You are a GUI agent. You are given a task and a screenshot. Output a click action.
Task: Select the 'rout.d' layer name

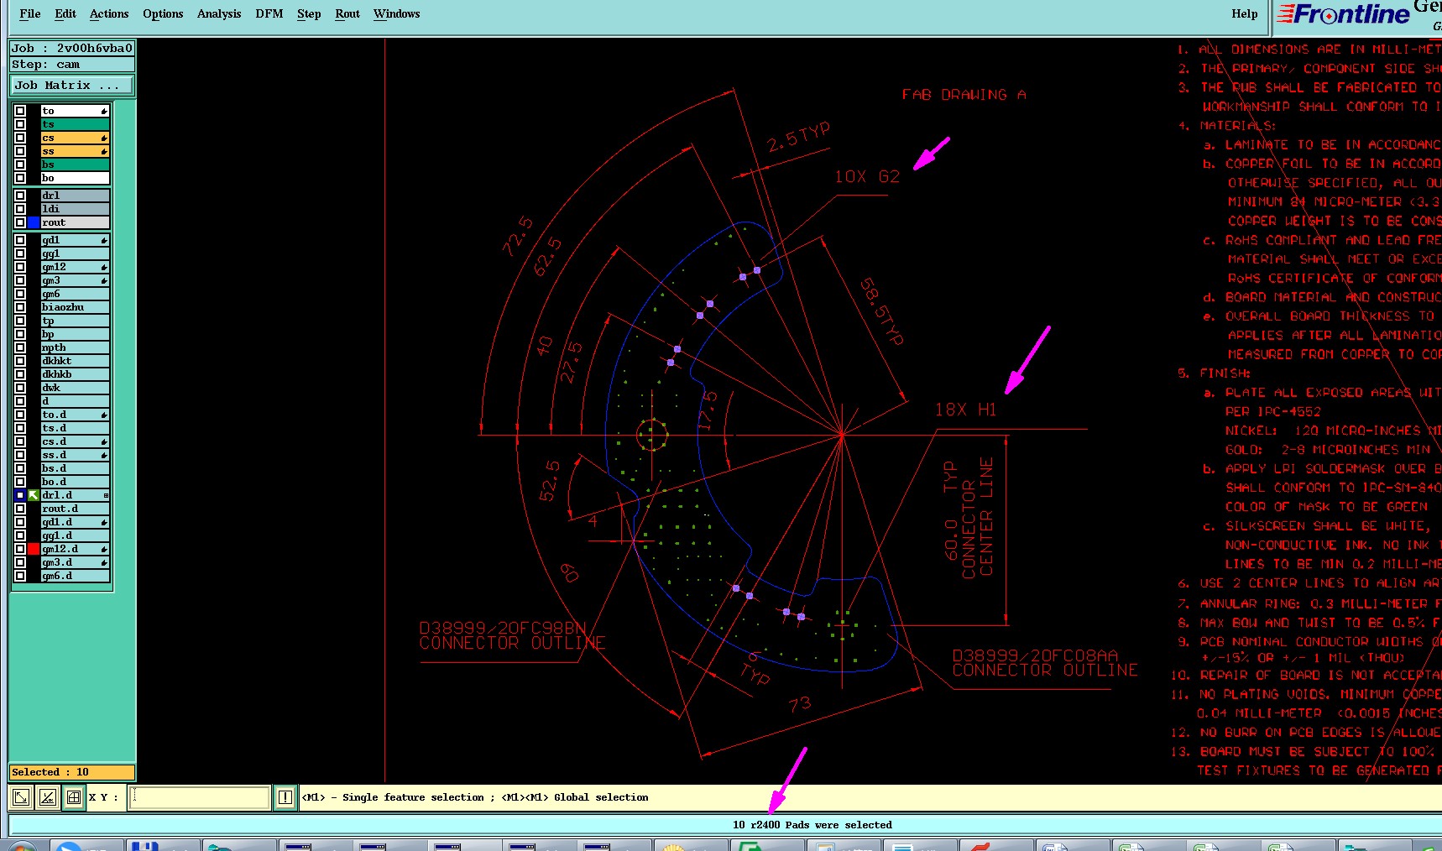pos(75,509)
